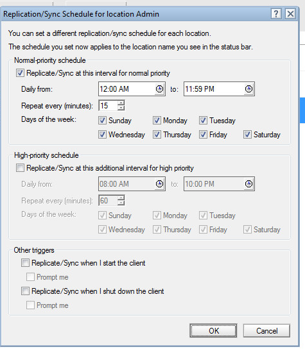This screenshot has width=305, height=349.
Task: Check Prompt me under start the client
Action: (x=30, y=277)
